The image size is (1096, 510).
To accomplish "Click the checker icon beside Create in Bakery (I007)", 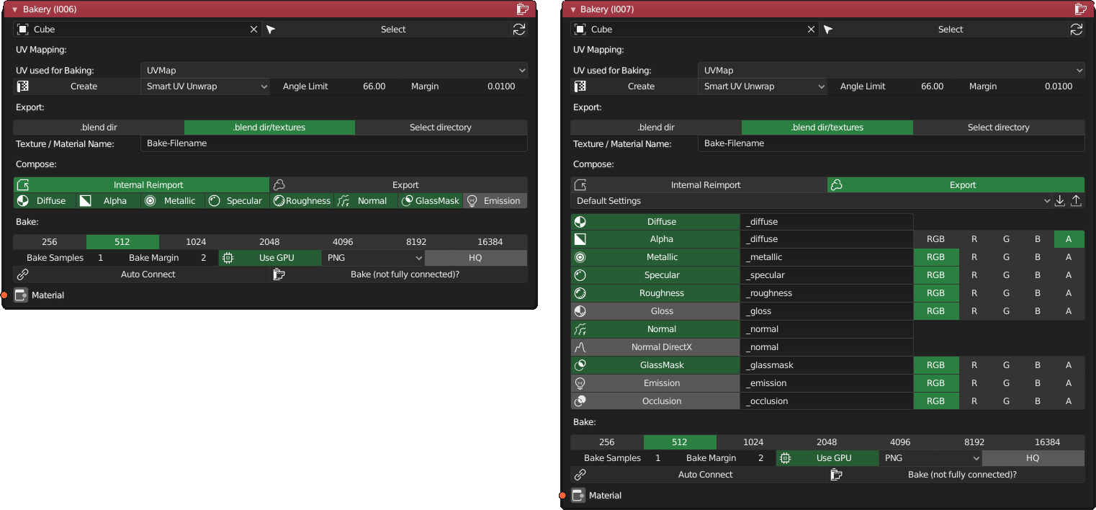I will point(580,86).
